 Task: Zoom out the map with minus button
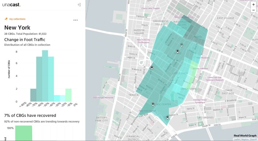click(x=254, y=10)
